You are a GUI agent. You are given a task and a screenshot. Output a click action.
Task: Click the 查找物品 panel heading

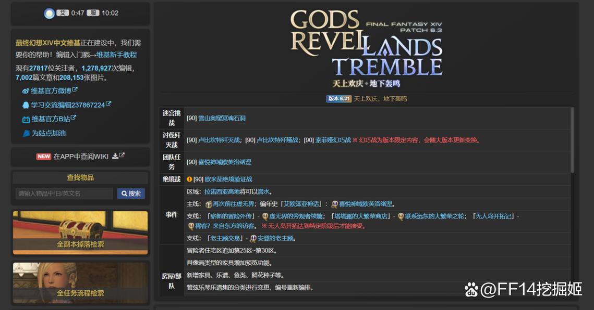(80, 178)
